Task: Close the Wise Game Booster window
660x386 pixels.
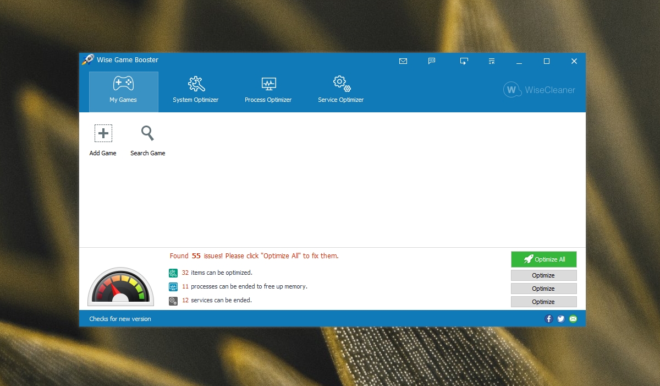Action: click(574, 61)
